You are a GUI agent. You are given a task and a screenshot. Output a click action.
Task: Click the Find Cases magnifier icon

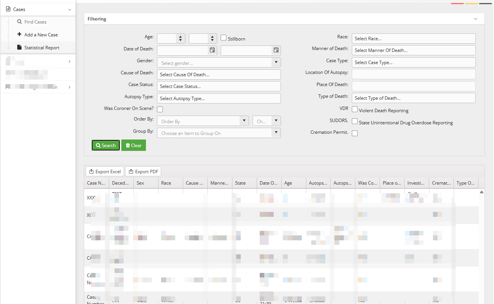[x=19, y=22]
